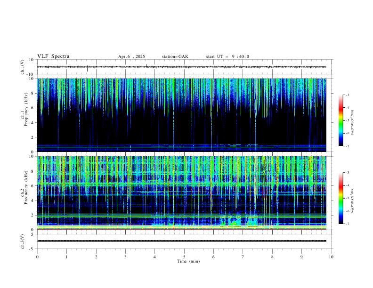Click the ch.2 colorbar log(PSD) label

point(352,200)
